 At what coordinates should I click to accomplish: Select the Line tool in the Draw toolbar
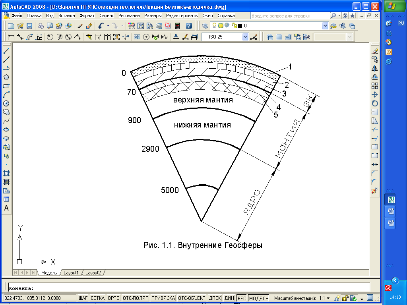pyautogui.click(x=6, y=51)
